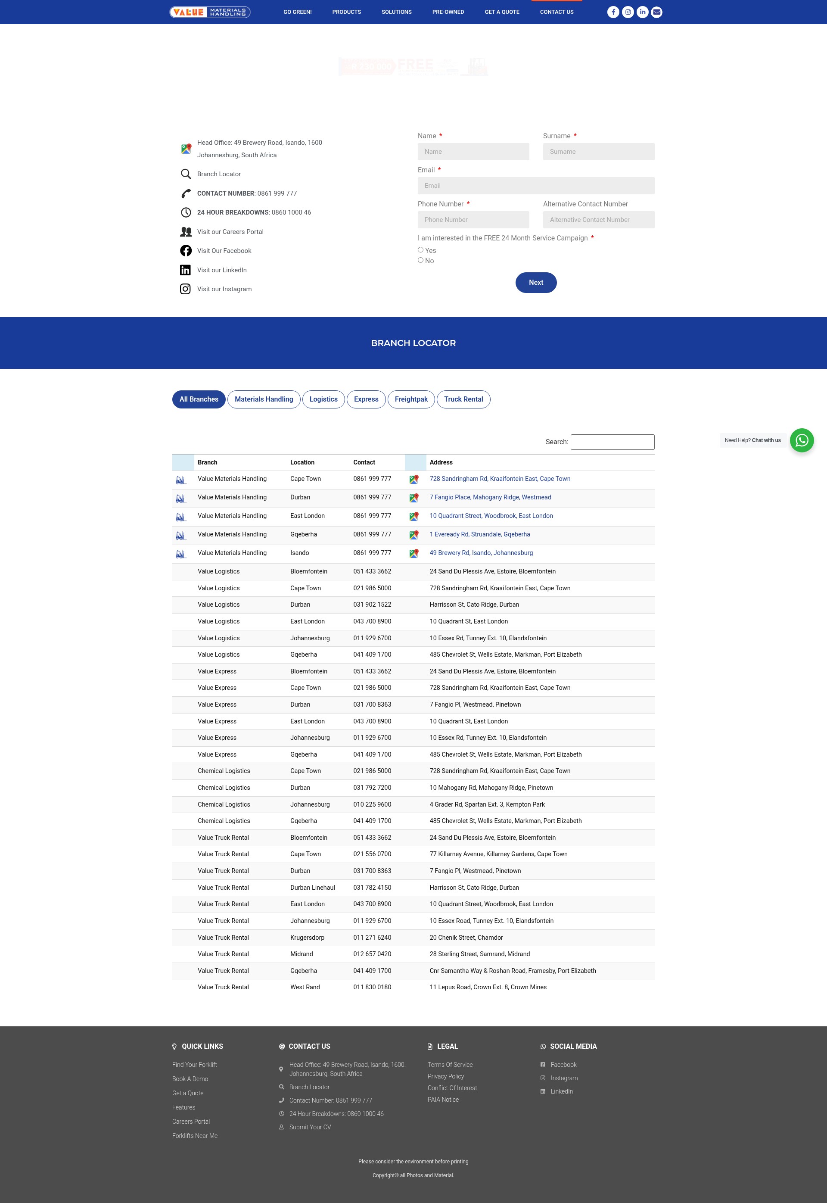Open the Branch Locator link in contact list

pyautogui.click(x=219, y=174)
